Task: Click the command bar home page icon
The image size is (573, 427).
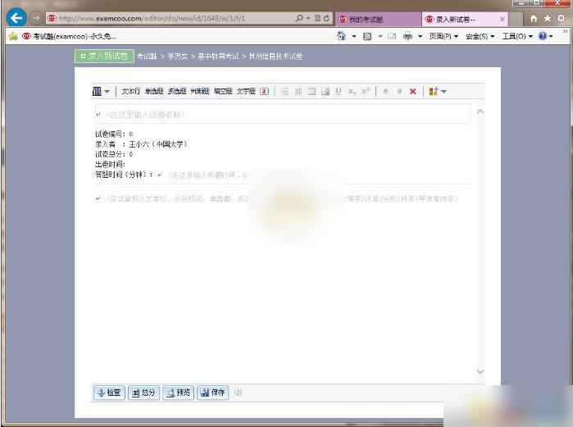Action: (341, 36)
